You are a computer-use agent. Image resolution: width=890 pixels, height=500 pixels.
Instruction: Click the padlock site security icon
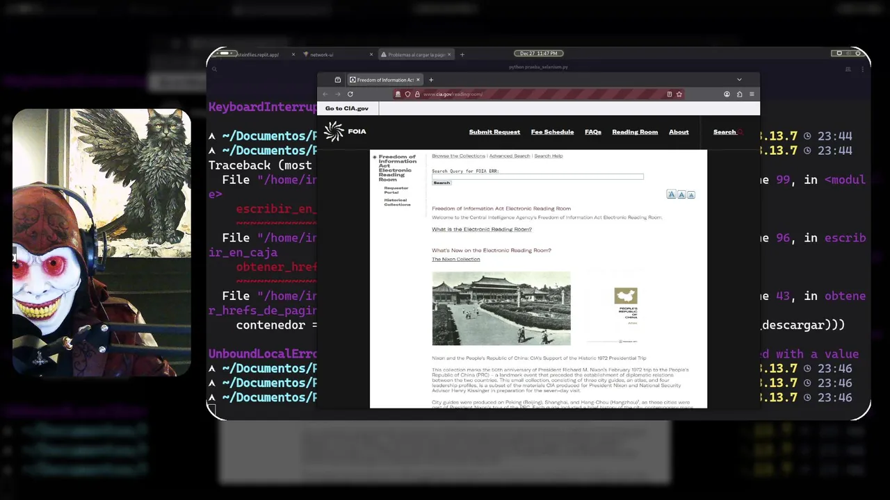[x=417, y=94]
